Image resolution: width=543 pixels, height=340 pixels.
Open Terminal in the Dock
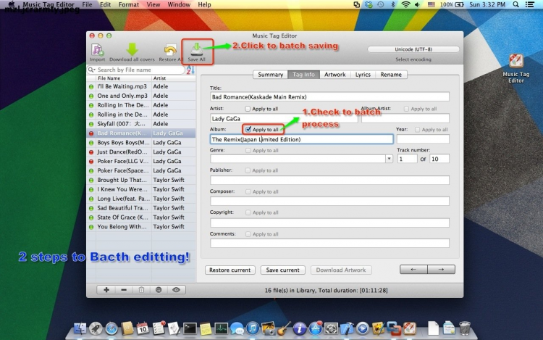[190, 328]
